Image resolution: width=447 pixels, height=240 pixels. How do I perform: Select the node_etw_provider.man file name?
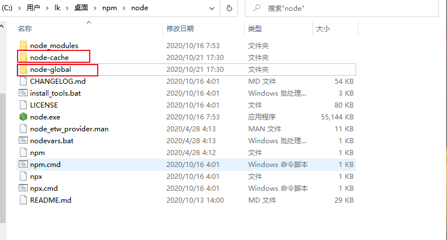(x=69, y=129)
